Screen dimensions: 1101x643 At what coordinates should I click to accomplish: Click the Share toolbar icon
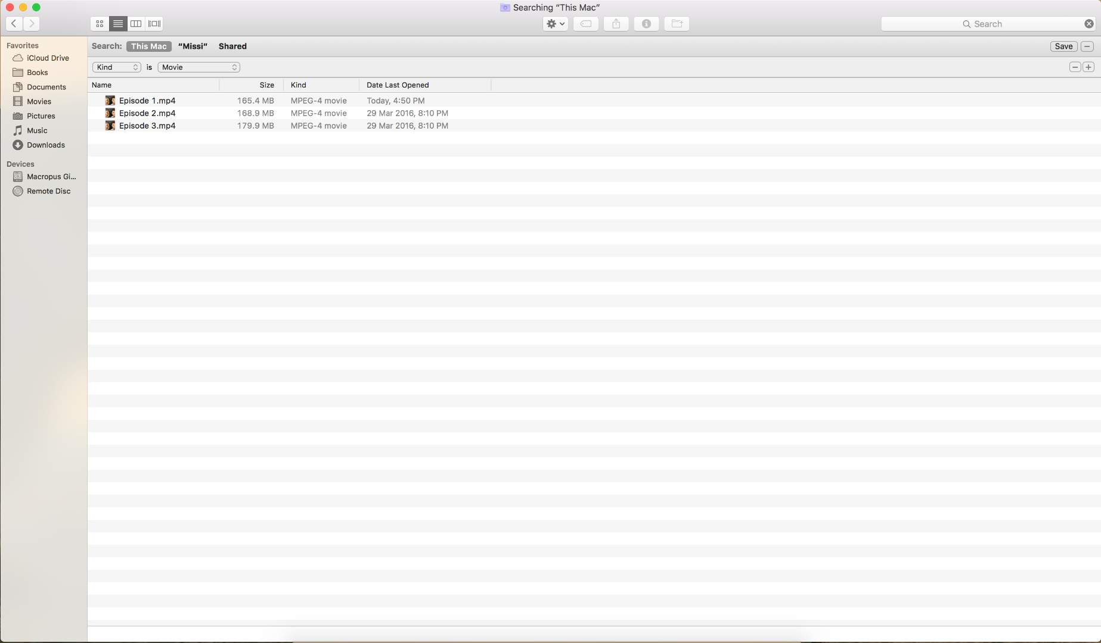(x=616, y=24)
